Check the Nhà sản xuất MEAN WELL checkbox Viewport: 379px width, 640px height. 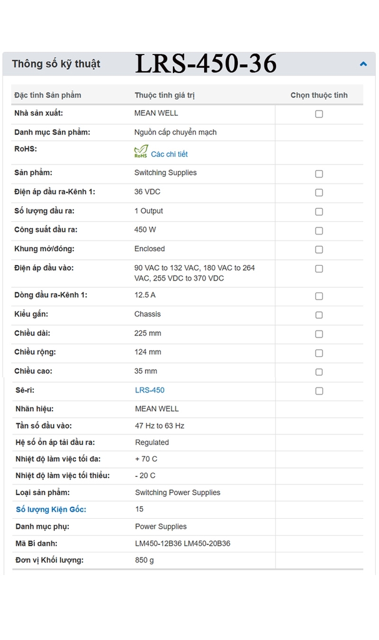[319, 114]
